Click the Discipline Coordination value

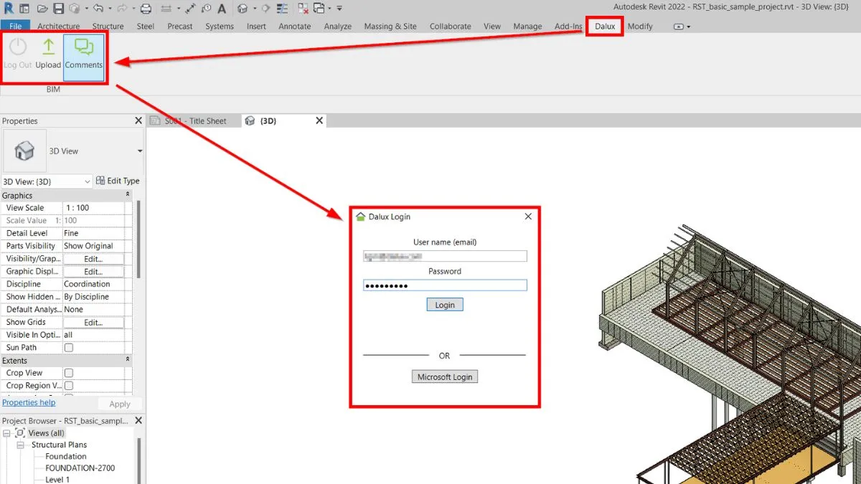pyautogui.click(x=93, y=284)
